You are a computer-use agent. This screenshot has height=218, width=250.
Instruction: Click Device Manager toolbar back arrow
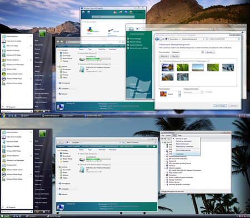coord(162,138)
